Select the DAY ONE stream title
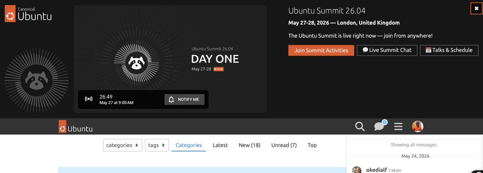Image resolution: width=483 pixels, height=173 pixels. pos(215,59)
